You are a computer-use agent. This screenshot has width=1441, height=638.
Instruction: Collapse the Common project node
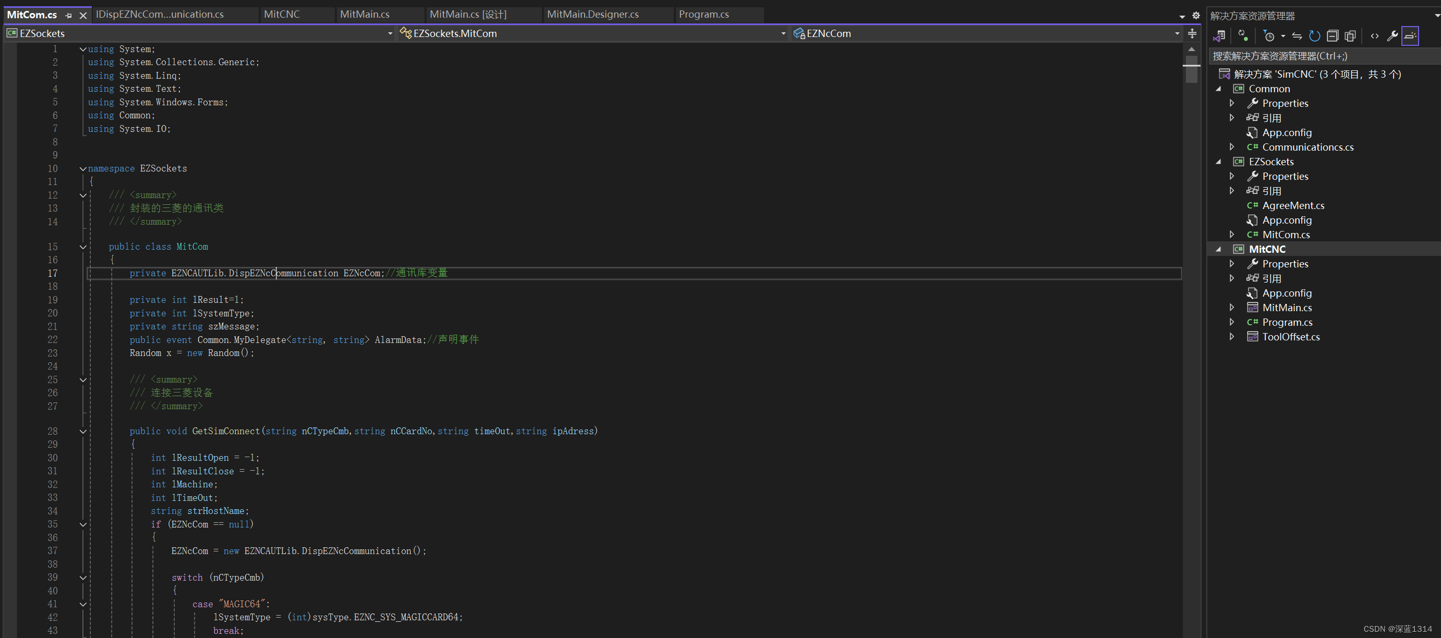(x=1218, y=89)
